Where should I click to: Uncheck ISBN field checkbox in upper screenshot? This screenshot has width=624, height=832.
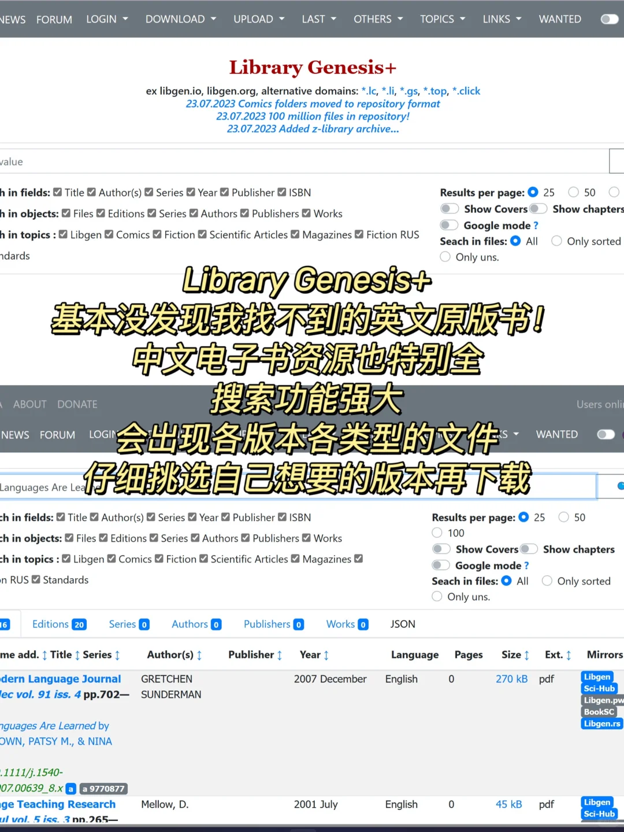point(282,192)
